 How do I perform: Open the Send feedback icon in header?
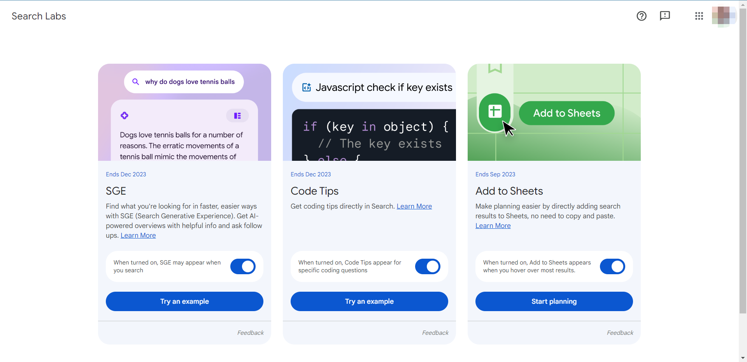(665, 16)
